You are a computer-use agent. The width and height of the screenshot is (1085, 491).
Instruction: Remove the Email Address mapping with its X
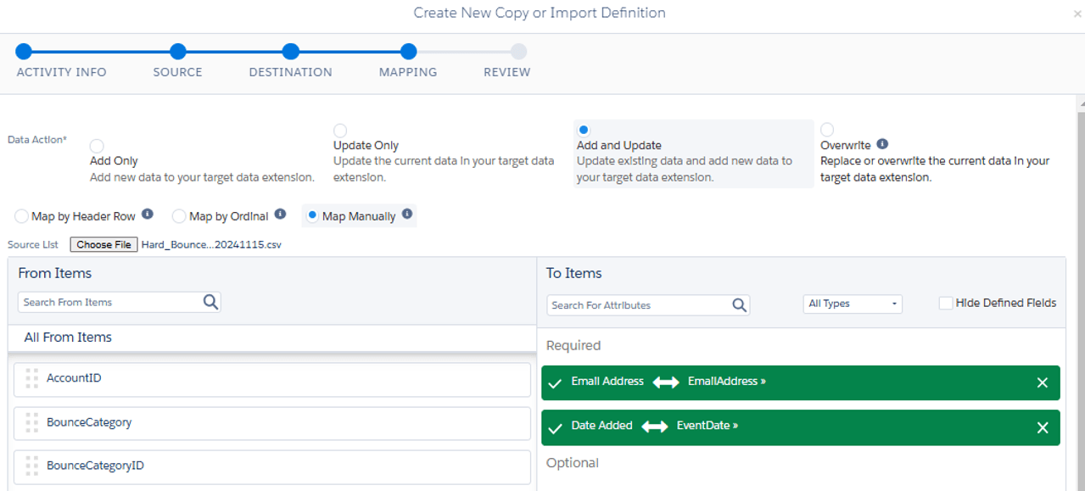[x=1043, y=382]
